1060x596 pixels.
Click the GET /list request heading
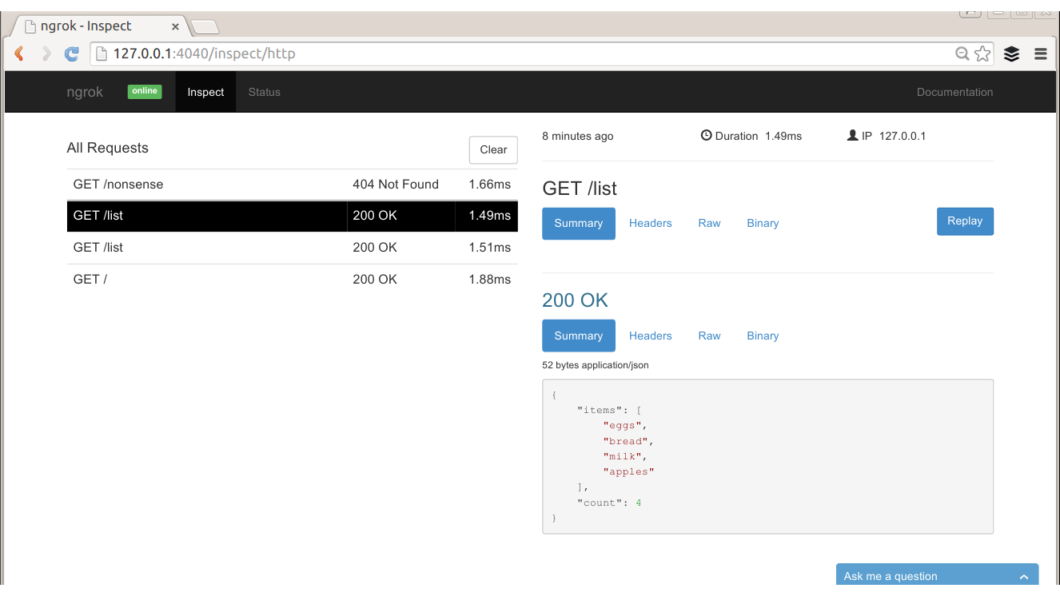tap(580, 189)
